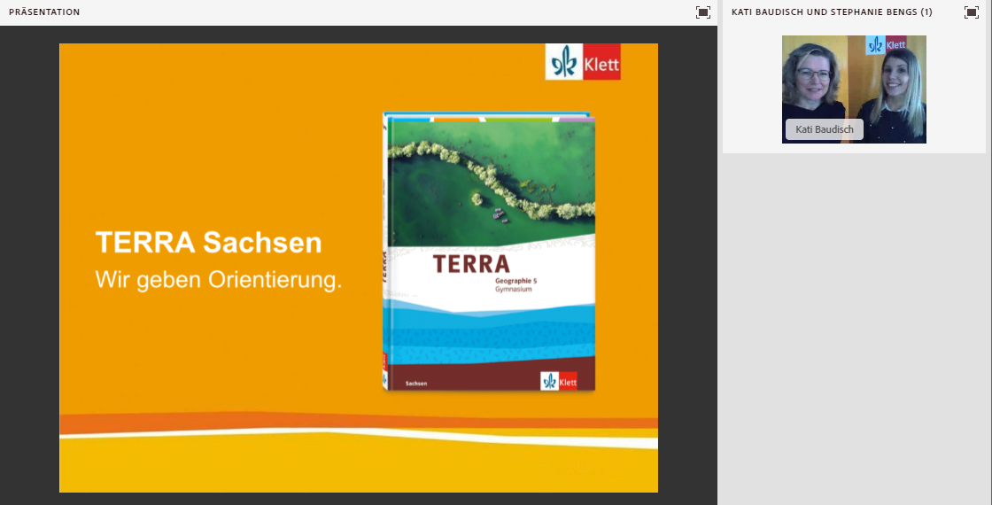Click 'Sachsen' label at book cover bottom
The image size is (992, 505).
[416, 384]
